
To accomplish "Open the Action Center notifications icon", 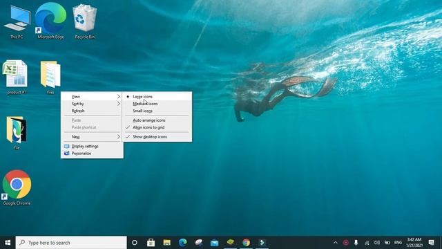I will [x=431, y=243].
